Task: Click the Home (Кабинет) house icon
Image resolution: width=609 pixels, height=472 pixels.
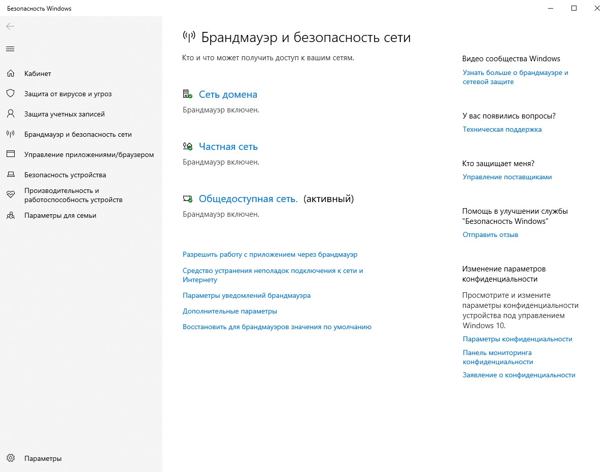Action: pyautogui.click(x=10, y=73)
